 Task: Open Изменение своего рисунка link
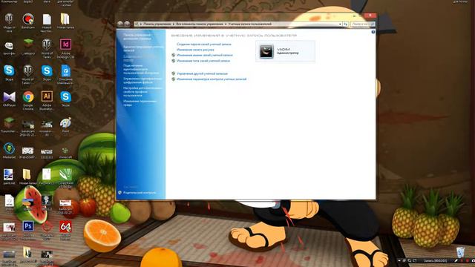(x=195, y=50)
